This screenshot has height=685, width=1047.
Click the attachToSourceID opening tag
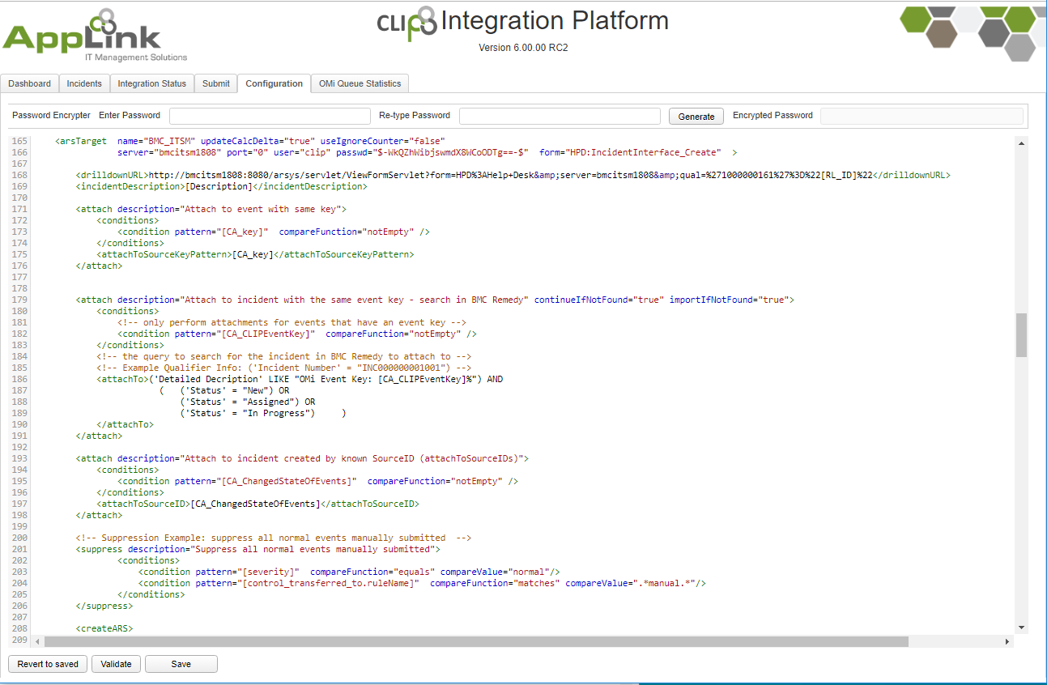(143, 504)
